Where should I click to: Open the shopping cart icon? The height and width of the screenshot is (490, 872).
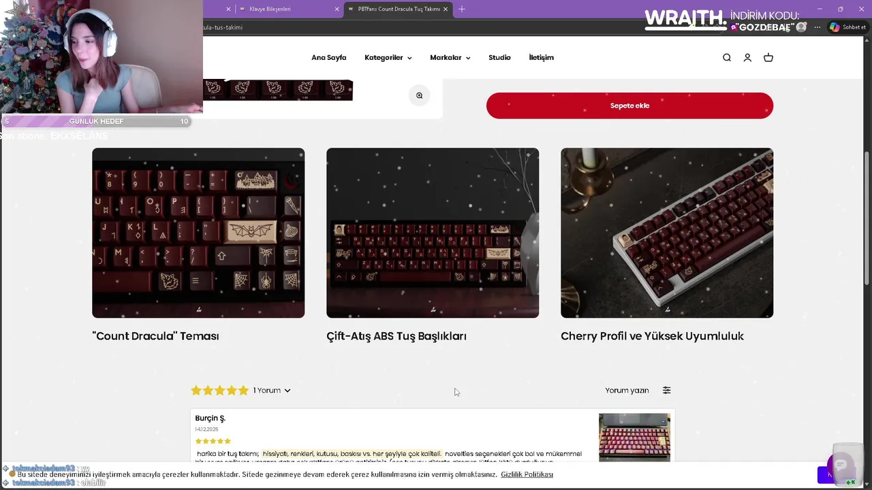click(768, 58)
